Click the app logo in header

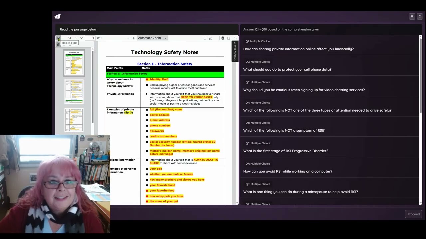tap(58, 16)
